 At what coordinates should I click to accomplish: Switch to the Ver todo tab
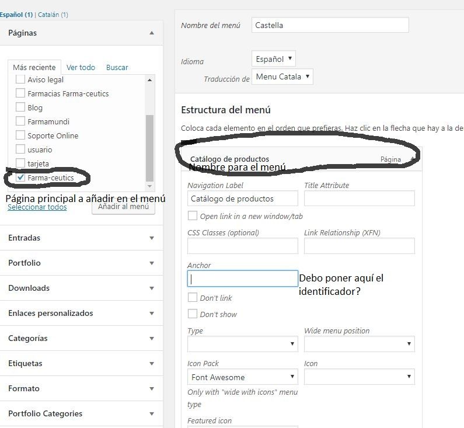point(81,68)
